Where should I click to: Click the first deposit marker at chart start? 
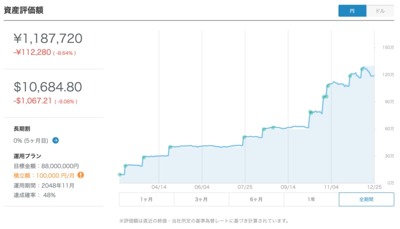pos(119,175)
